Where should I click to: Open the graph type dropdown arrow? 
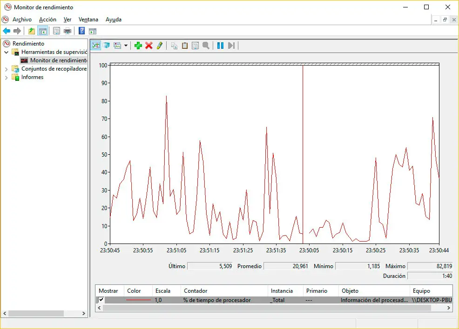point(126,46)
